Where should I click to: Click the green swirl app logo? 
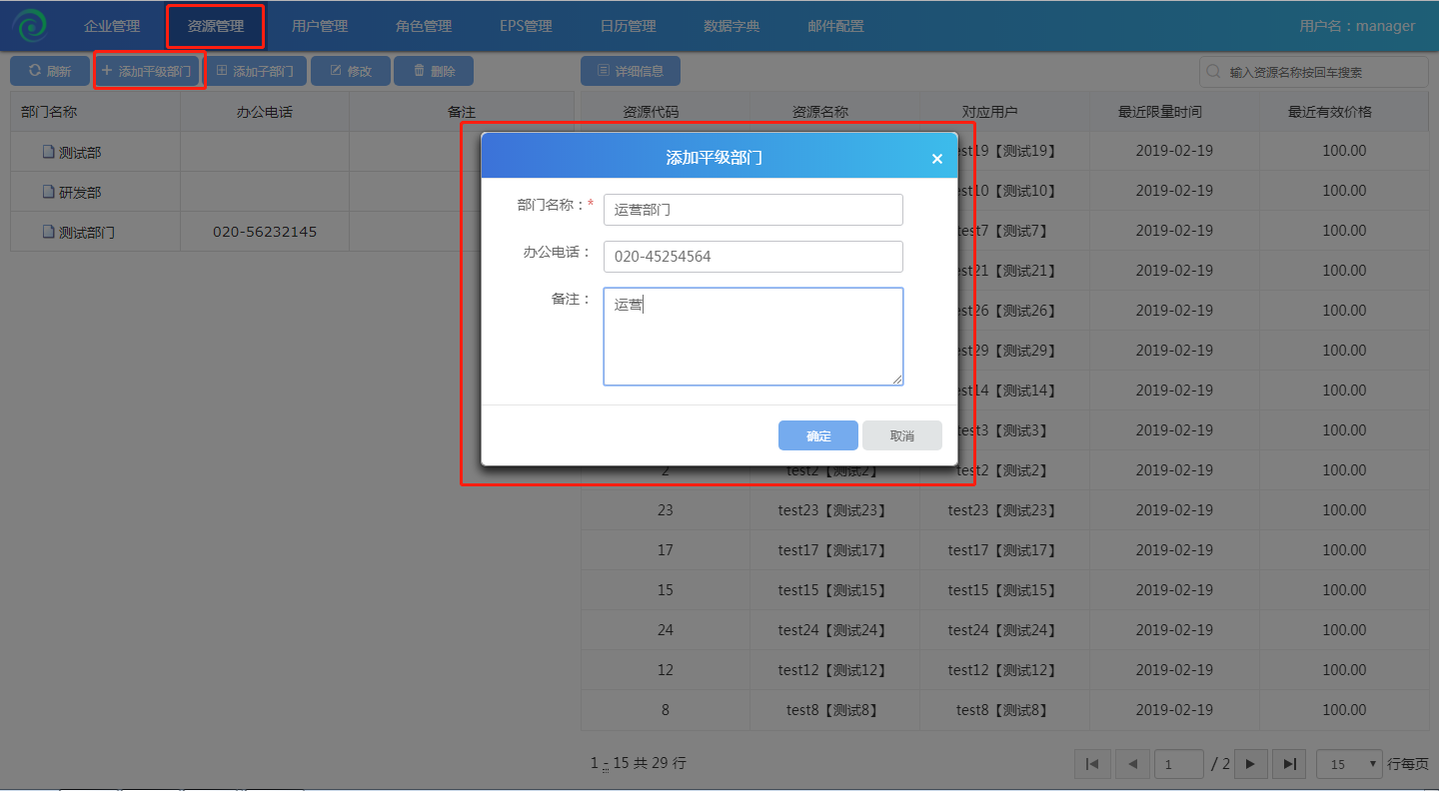30,26
